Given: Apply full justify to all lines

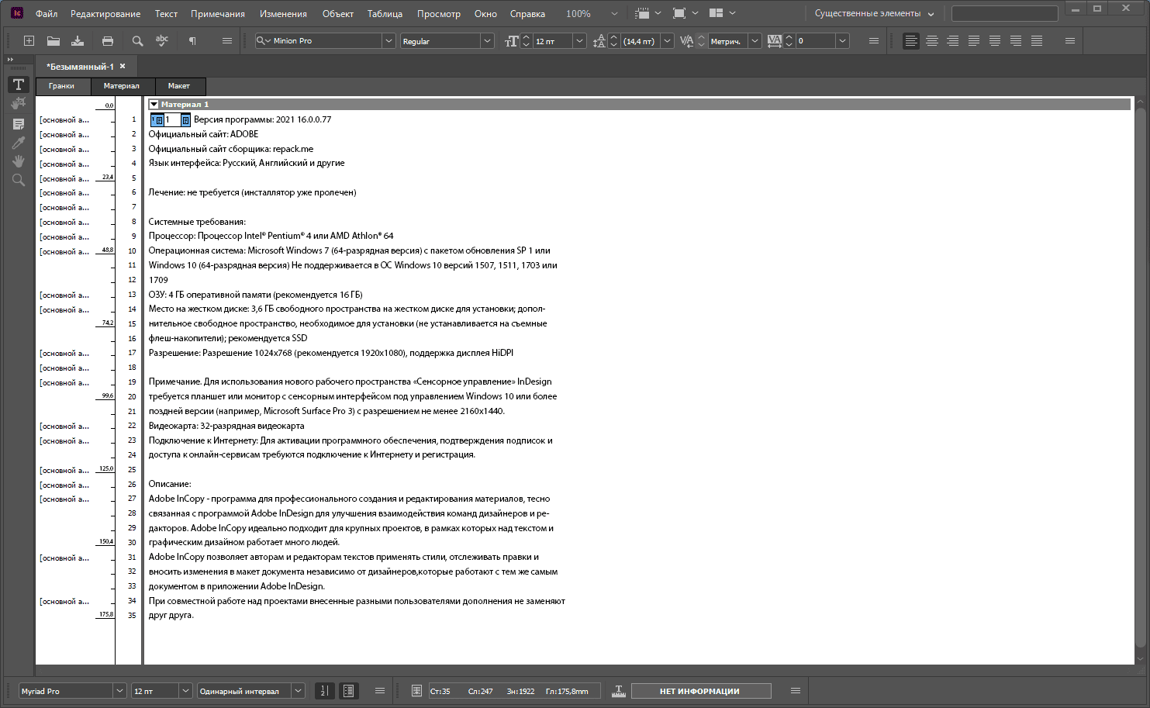Looking at the screenshot, I should (1037, 41).
